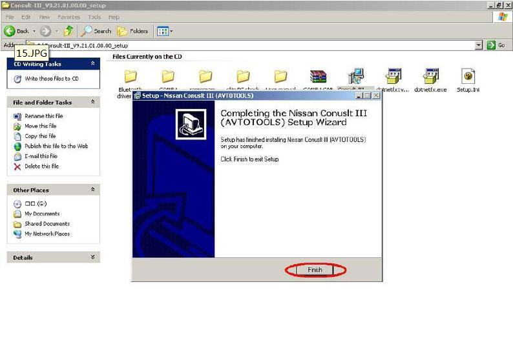Select the fourth folder icon in the file list

coord(243,76)
